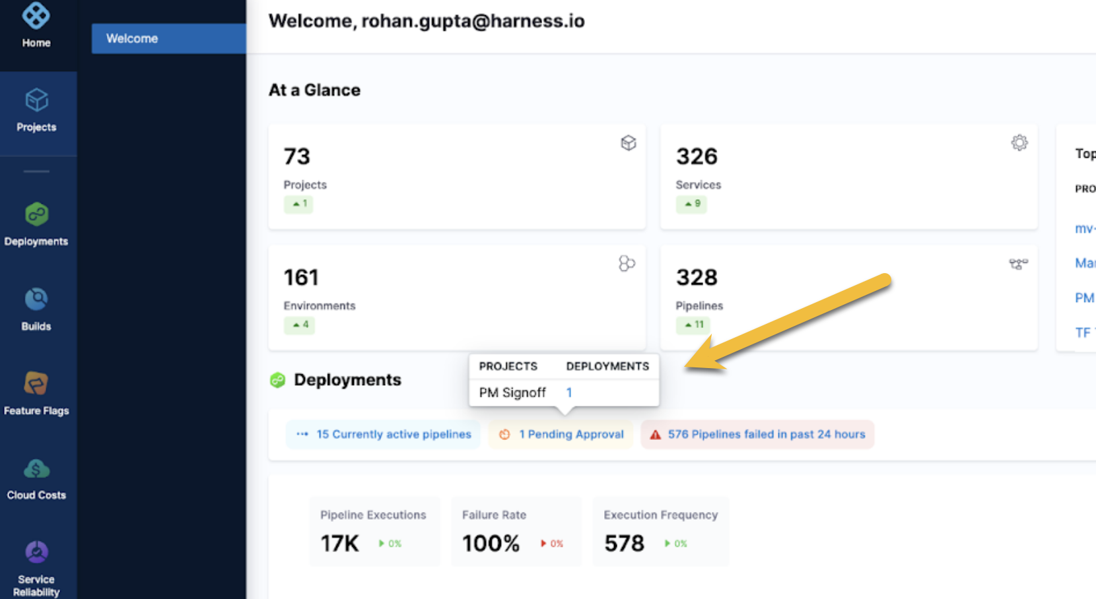Open the 73 Projects summary card
Screen dimensions: 1096x599
click(x=456, y=177)
